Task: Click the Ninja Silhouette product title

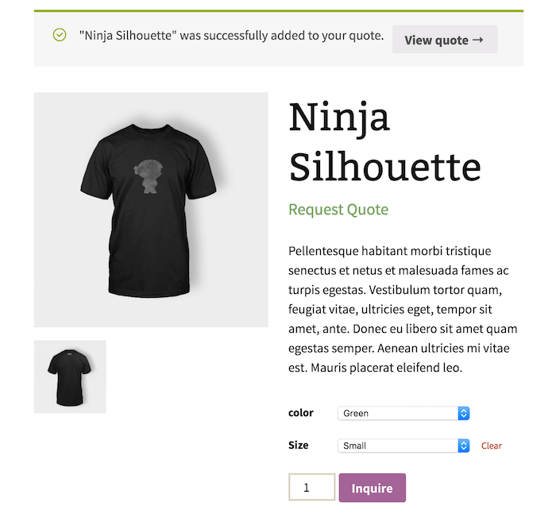Action: point(385,142)
